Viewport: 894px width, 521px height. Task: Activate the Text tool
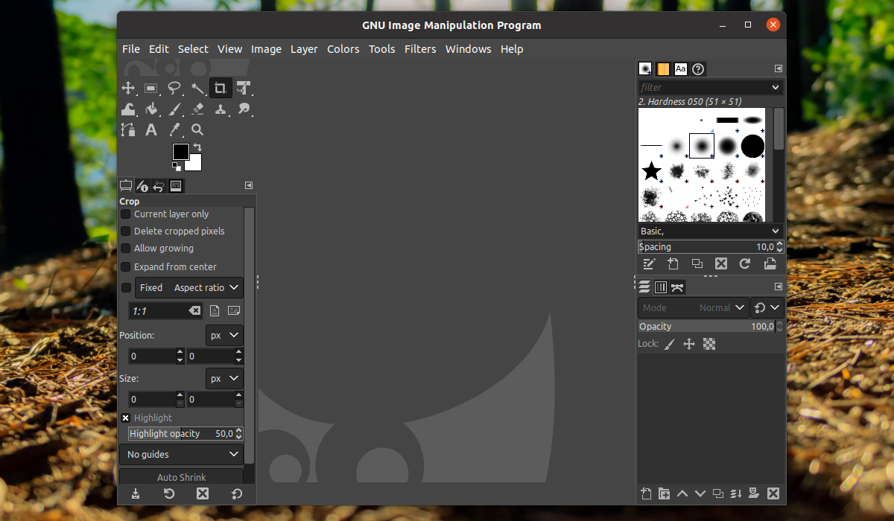151,130
